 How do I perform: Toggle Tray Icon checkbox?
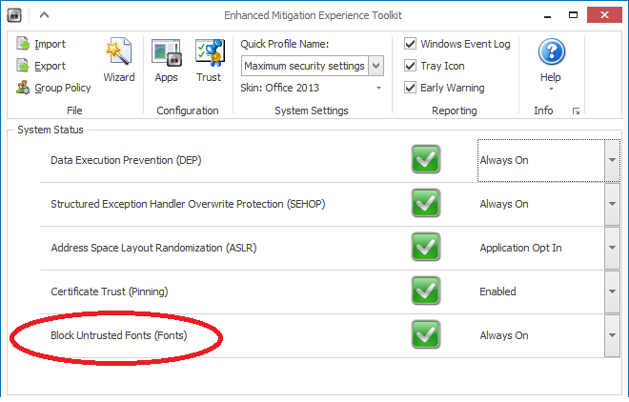coord(410,66)
